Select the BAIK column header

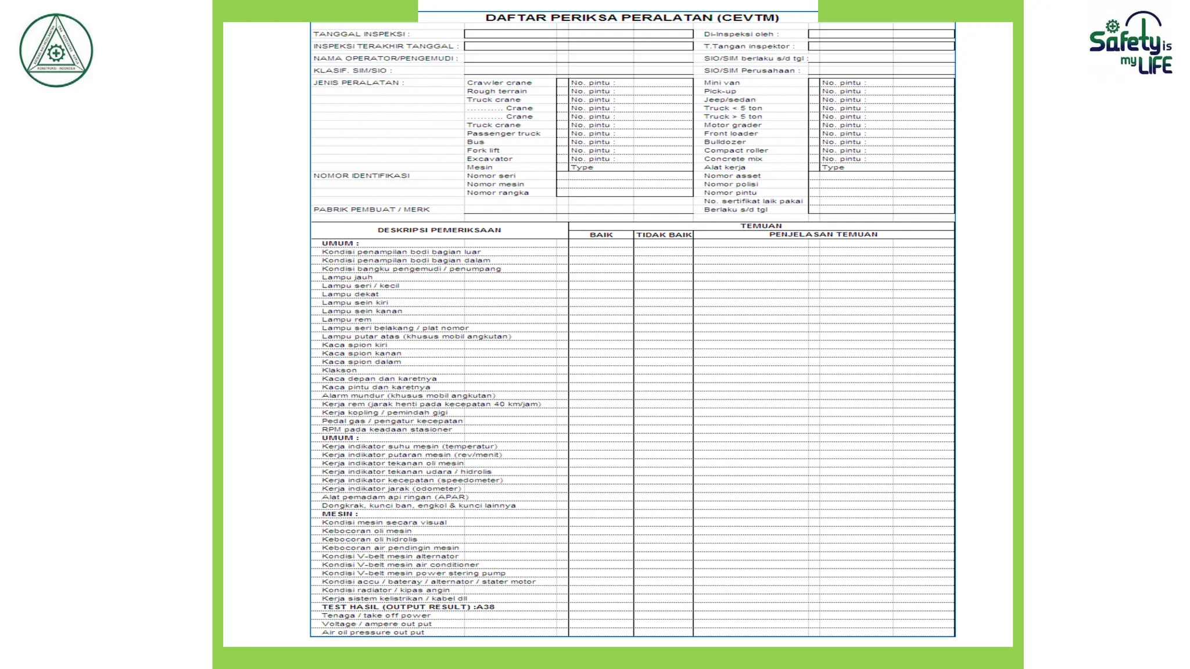601,235
